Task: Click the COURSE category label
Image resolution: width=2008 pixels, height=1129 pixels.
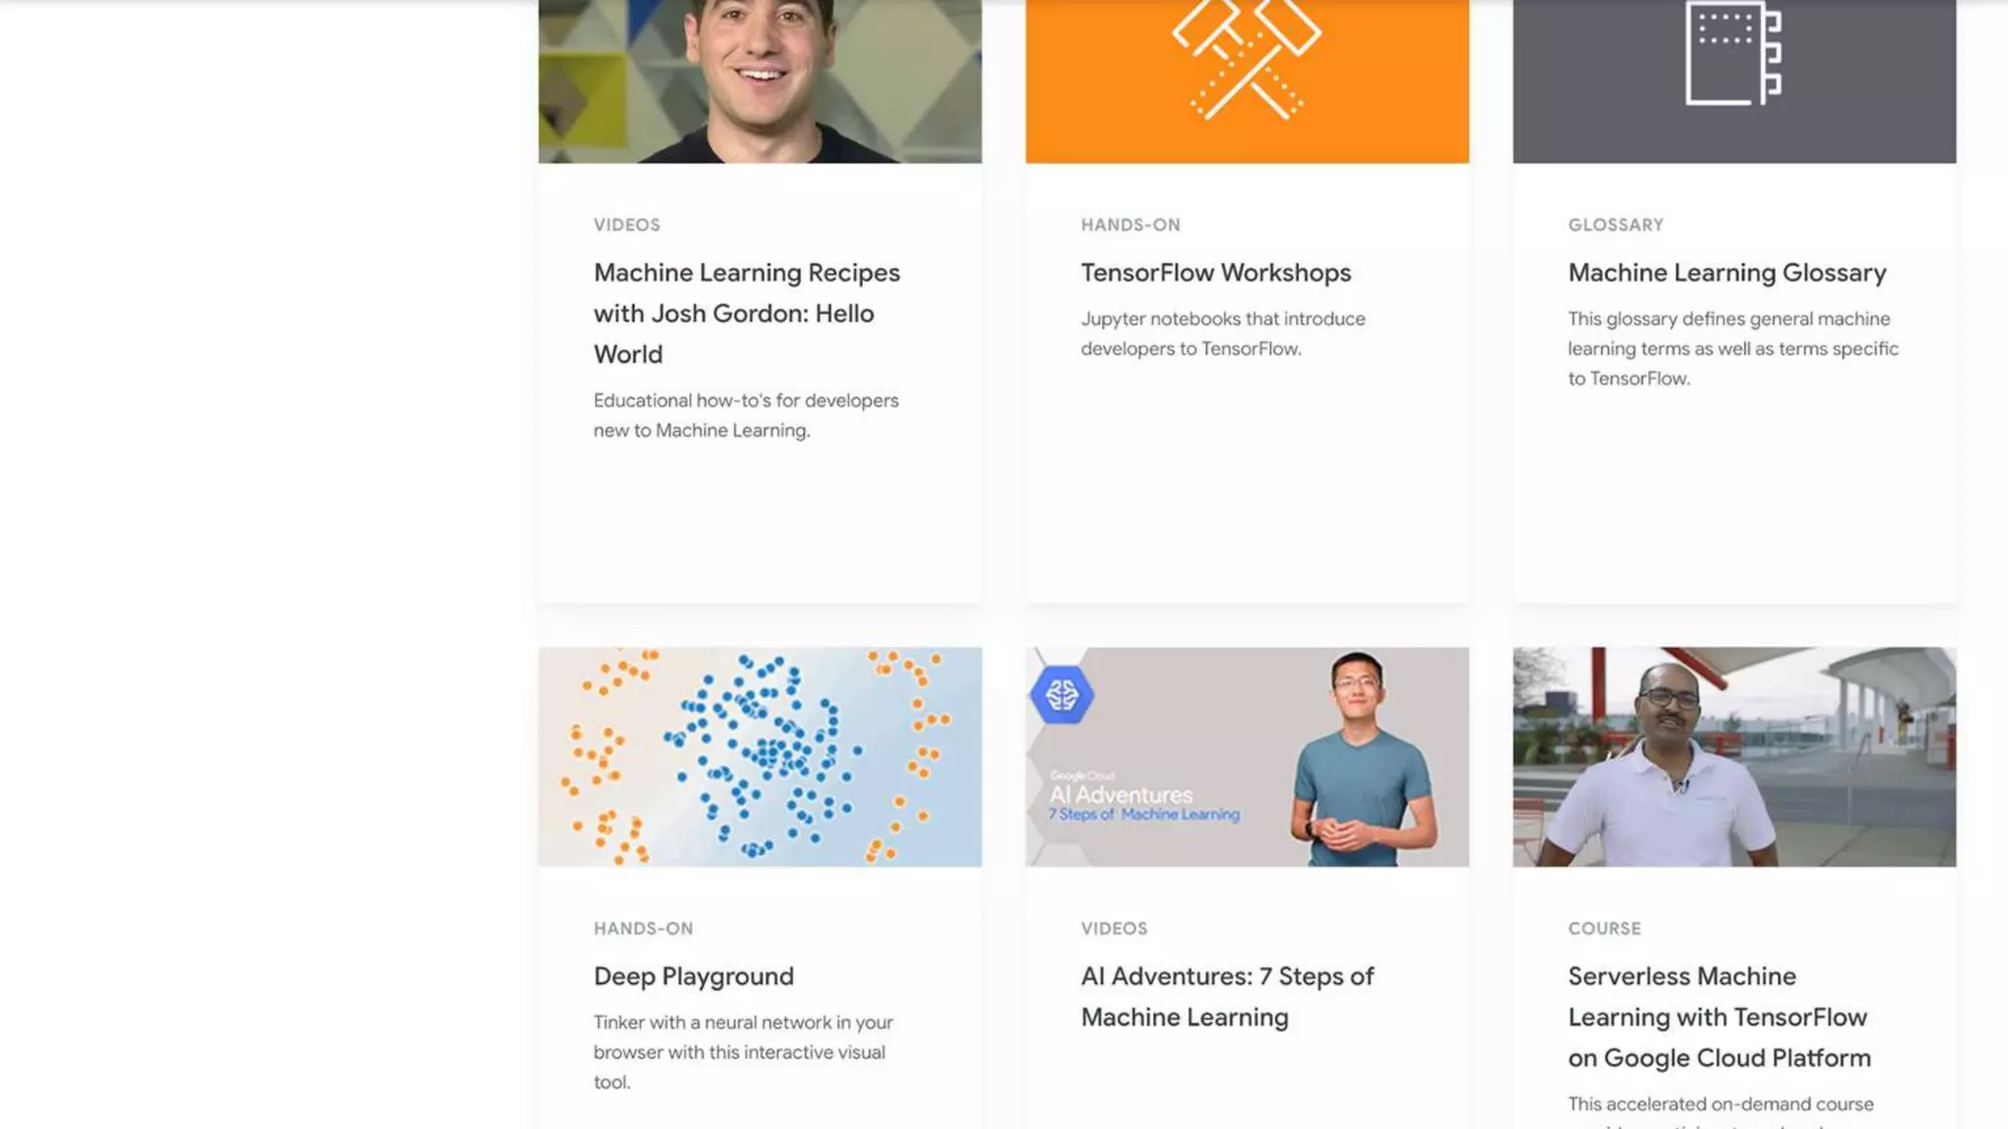Action: 1604,928
